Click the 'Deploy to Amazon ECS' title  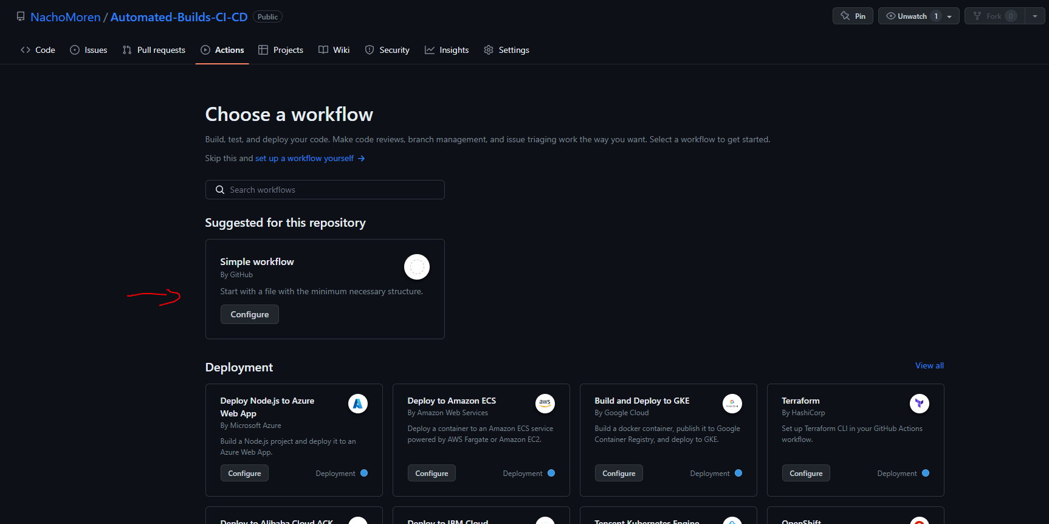click(x=452, y=401)
